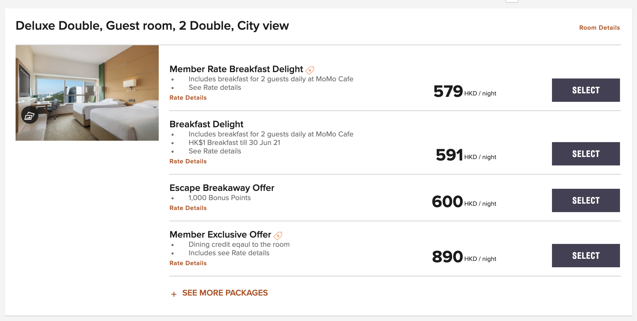Open the room photo gallery icon
Screen dimensions: 637x321
click(30, 115)
